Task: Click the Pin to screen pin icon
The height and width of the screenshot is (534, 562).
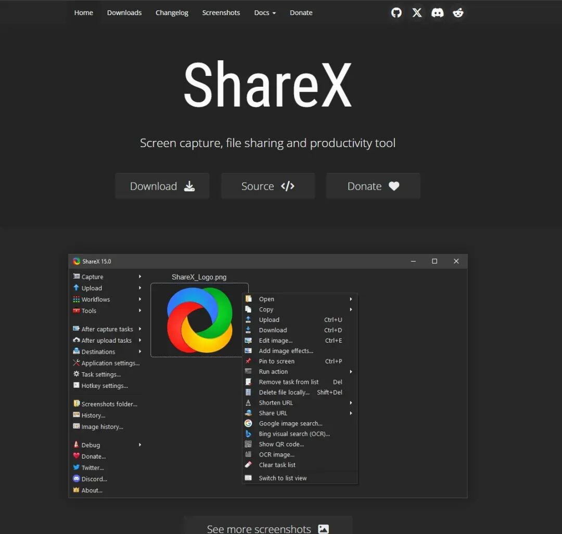Action: click(248, 361)
